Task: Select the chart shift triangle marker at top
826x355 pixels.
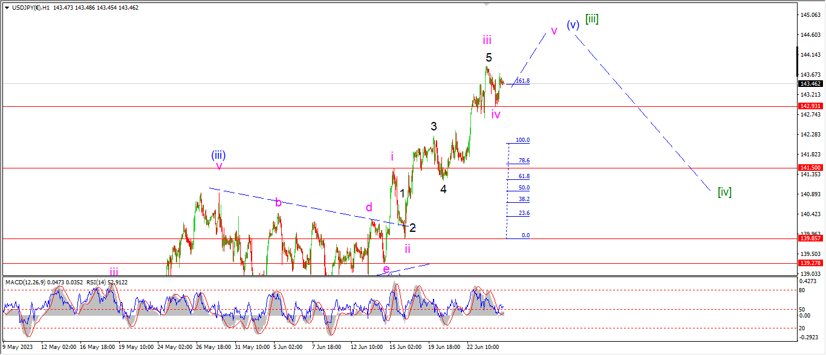Action: click(x=486, y=4)
